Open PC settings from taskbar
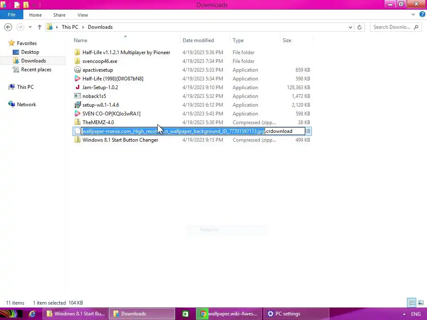This screenshot has height=320, width=427. pos(296,314)
